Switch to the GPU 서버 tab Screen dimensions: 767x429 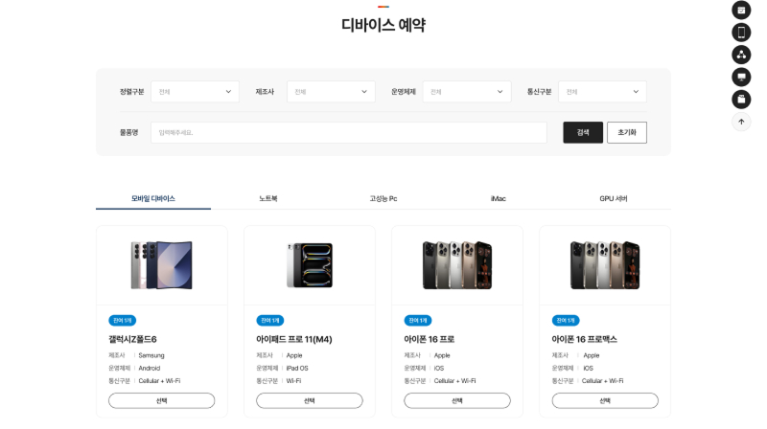click(x=614, y=198)
